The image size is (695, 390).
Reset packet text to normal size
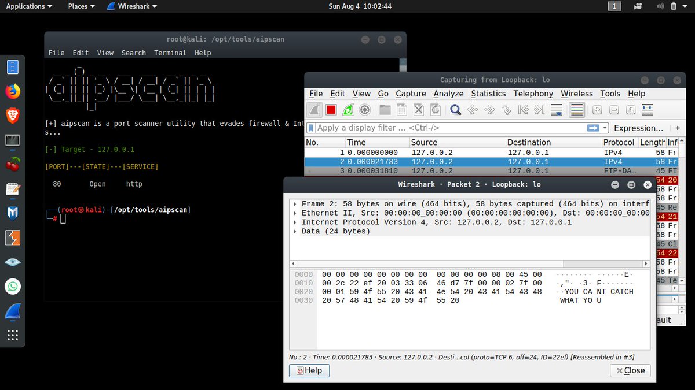pos(631,110)
